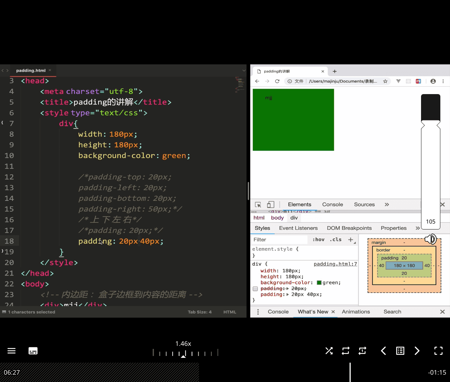Click the Chrome forward arrow
Screen dimensions: 450x382
tap(267, 81)
